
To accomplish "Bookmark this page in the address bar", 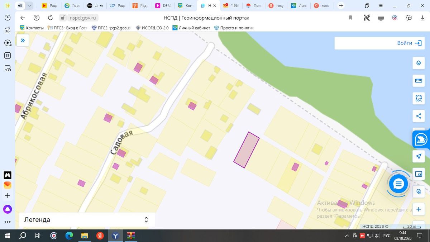I will [x=350, y=18].
